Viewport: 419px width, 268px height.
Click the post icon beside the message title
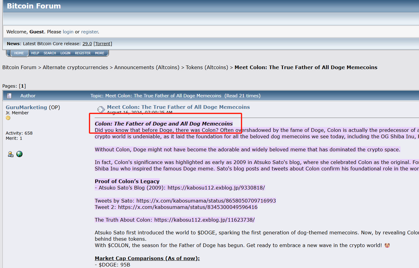pyautogui.click(x=101, y=110)
